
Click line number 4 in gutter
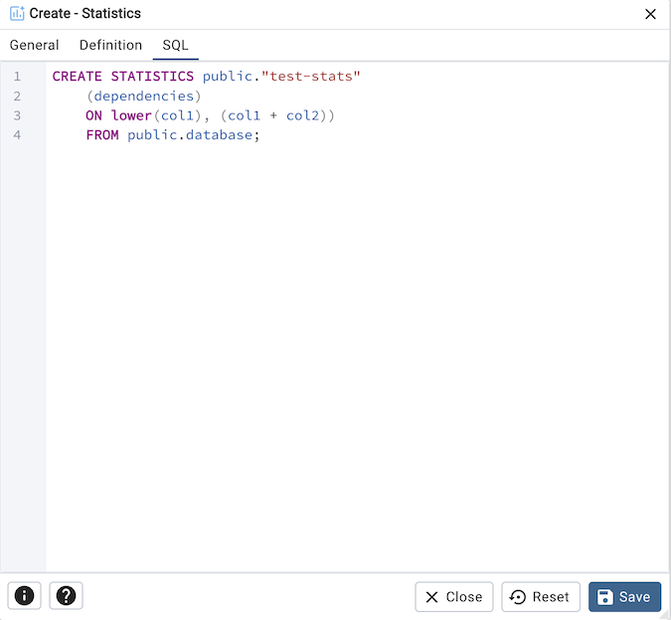click(x=17, y=135)
